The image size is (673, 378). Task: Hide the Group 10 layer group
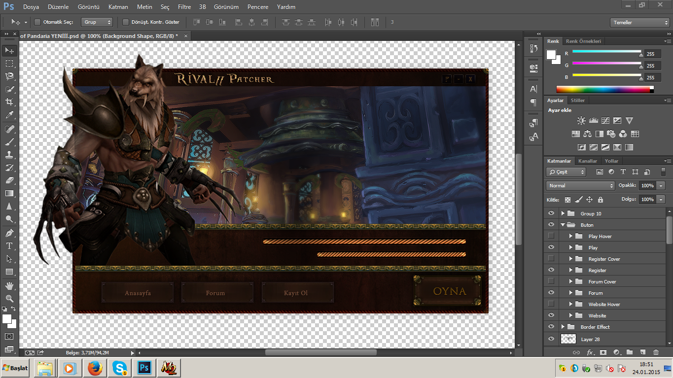click(551, 213)
